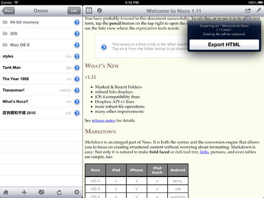The height and width of the screenshot is (198, 264).
Task: Tap the 'Dropbox API v1 fixes' bullet
Action: [114, 102]
